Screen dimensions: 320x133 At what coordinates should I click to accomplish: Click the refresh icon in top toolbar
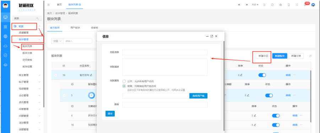click(x=272, y=5)
